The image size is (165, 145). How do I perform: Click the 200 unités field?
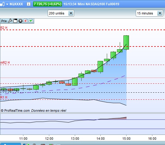point(61,13)
